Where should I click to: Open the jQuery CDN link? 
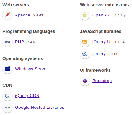tap(27, 96)
